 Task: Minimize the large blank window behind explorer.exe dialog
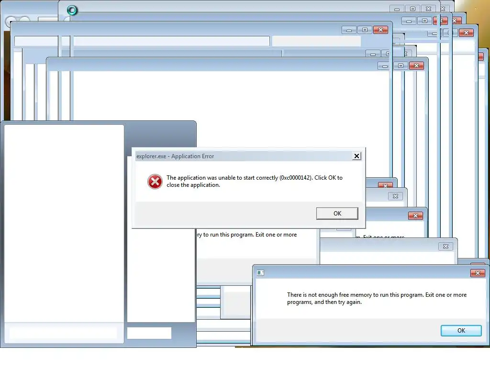point(385,66)
